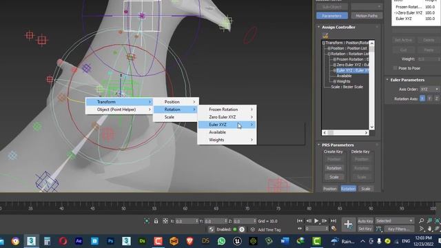Go to start of animation

tap(300, 221)
